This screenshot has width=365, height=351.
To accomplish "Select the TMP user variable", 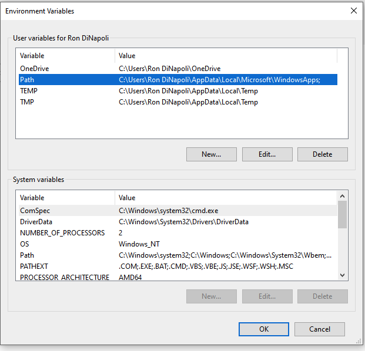I will pos(27,102).
